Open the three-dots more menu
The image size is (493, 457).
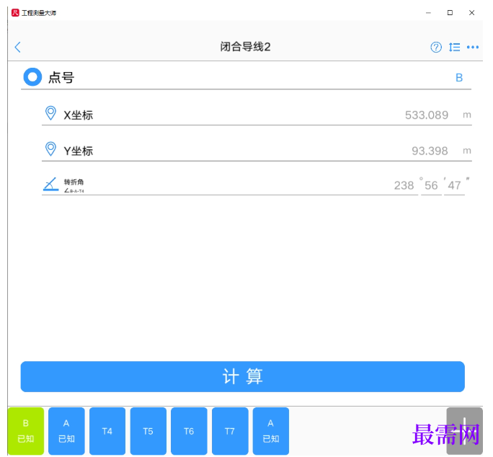[473, 48]
